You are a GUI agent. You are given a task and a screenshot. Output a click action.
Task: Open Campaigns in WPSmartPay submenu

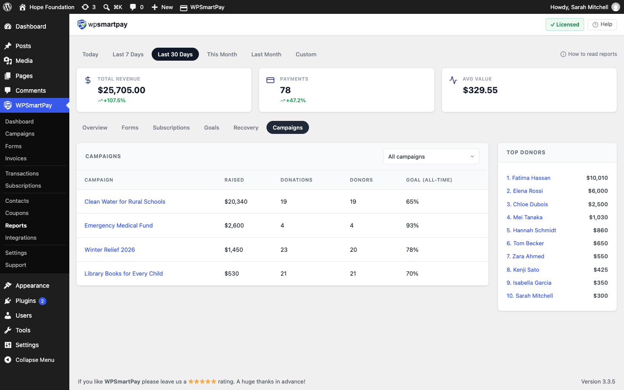click(x=20, y=134)
